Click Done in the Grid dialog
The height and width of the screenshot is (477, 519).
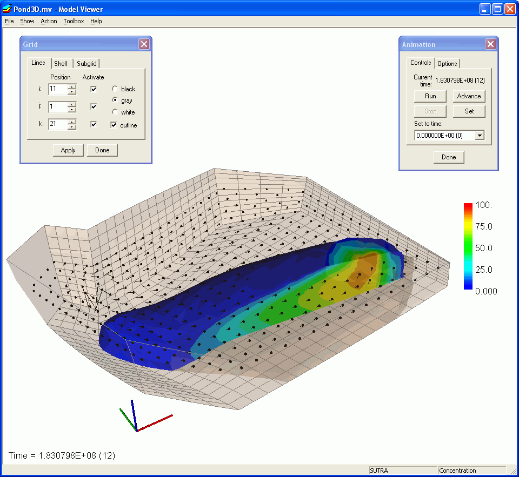[x=102, y=150]
